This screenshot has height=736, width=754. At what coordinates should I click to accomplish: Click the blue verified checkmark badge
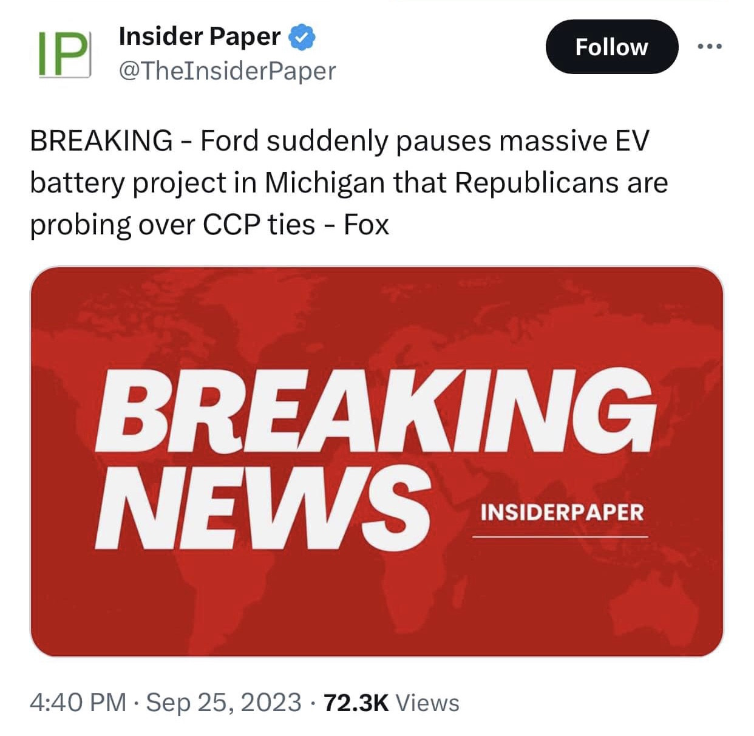302,37
